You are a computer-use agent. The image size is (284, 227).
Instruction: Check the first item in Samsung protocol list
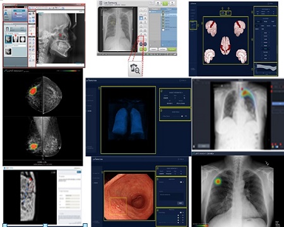pos(163,11)
